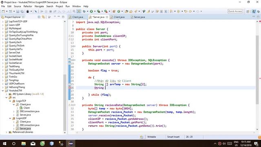Viewport: 261px width, 147px height.
Task: Open the Source menu
Action: click(x=18, y=7)
